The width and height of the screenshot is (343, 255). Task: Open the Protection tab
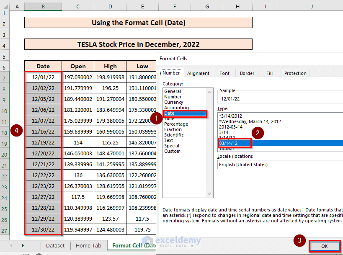pyautogui.click(x=295, y=73)
